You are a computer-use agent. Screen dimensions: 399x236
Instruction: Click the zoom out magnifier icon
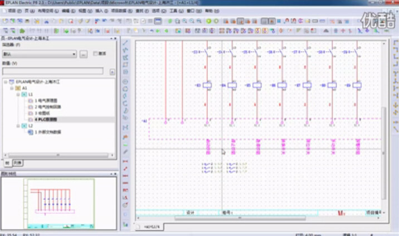192,21
